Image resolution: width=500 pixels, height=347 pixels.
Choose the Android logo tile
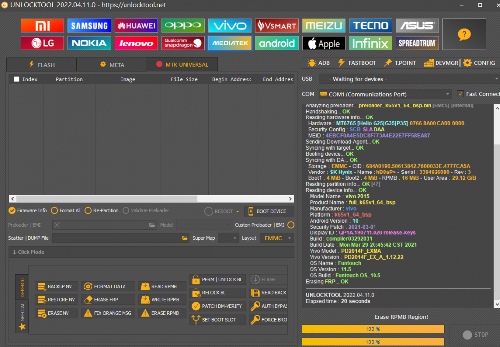point(277,43)
